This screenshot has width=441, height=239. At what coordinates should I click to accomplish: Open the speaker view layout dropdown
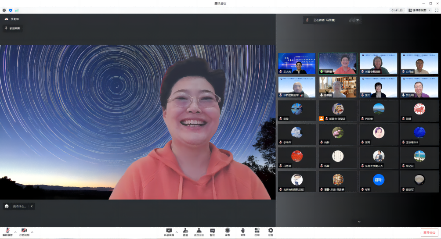pos(419,10)
